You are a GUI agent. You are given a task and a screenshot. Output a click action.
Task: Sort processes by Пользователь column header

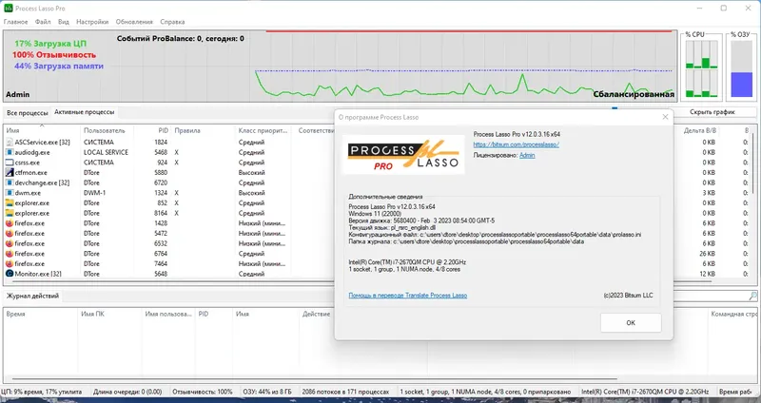pos(107,130)
